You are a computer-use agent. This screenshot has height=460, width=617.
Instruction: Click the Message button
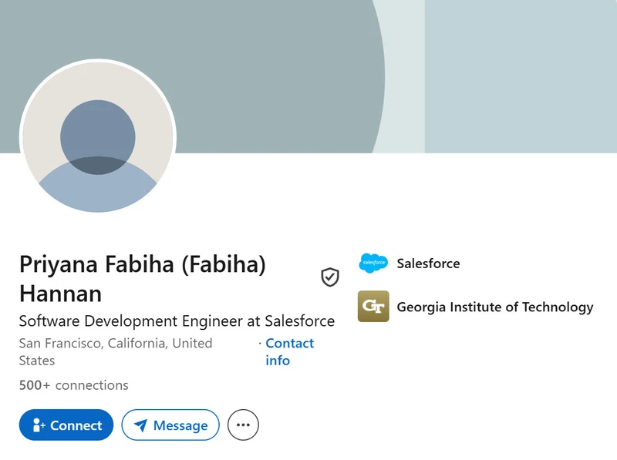pyautogui.click(x=170, y=425)
